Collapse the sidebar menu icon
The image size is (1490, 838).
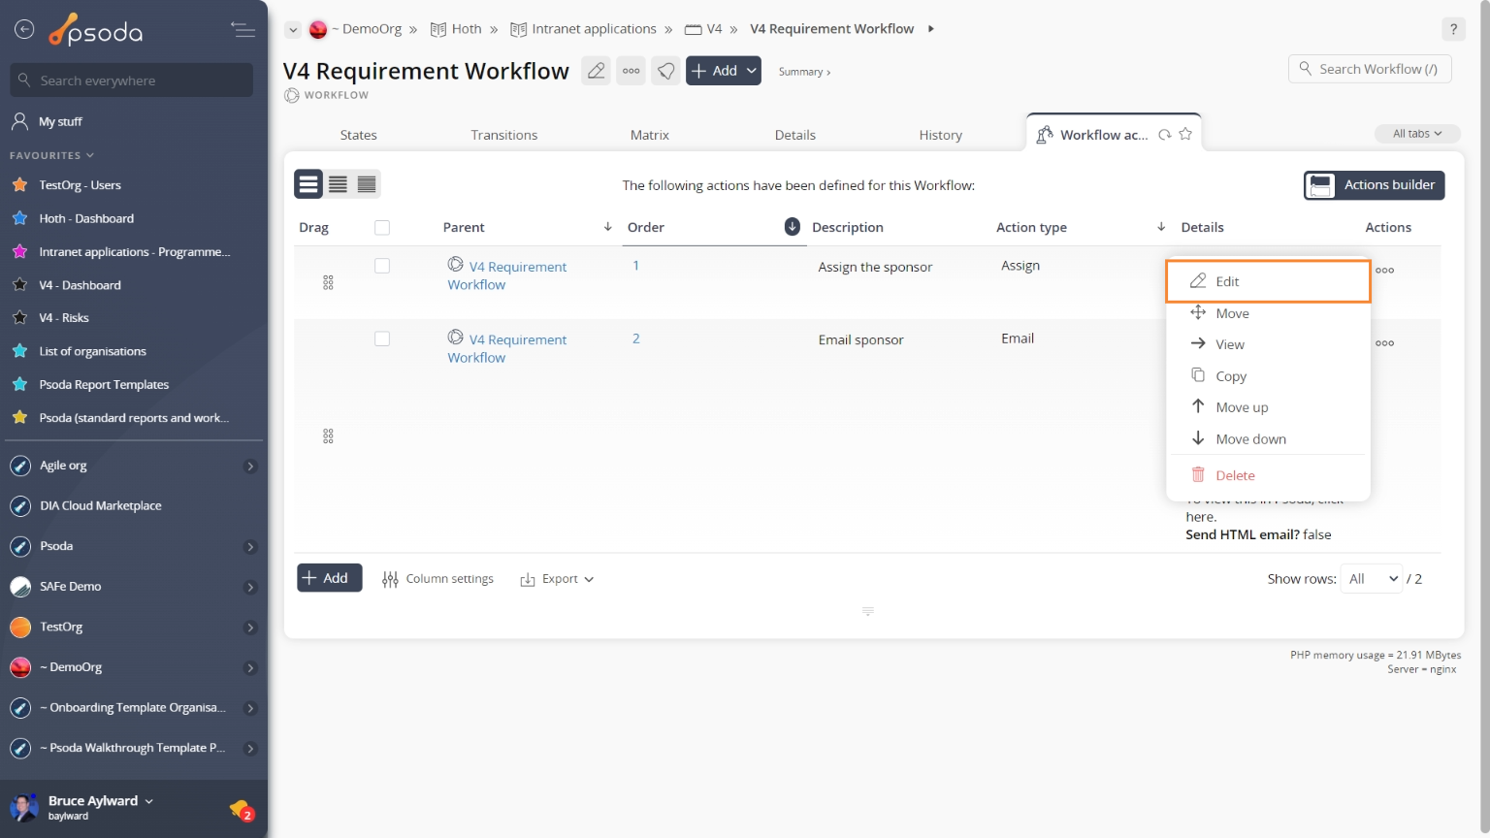[x=243, y=30]
